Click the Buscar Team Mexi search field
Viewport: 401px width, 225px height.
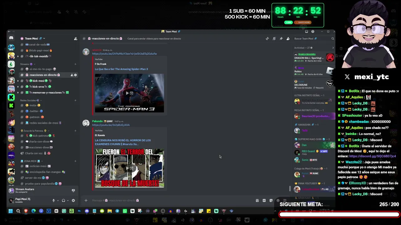point(314,39)
